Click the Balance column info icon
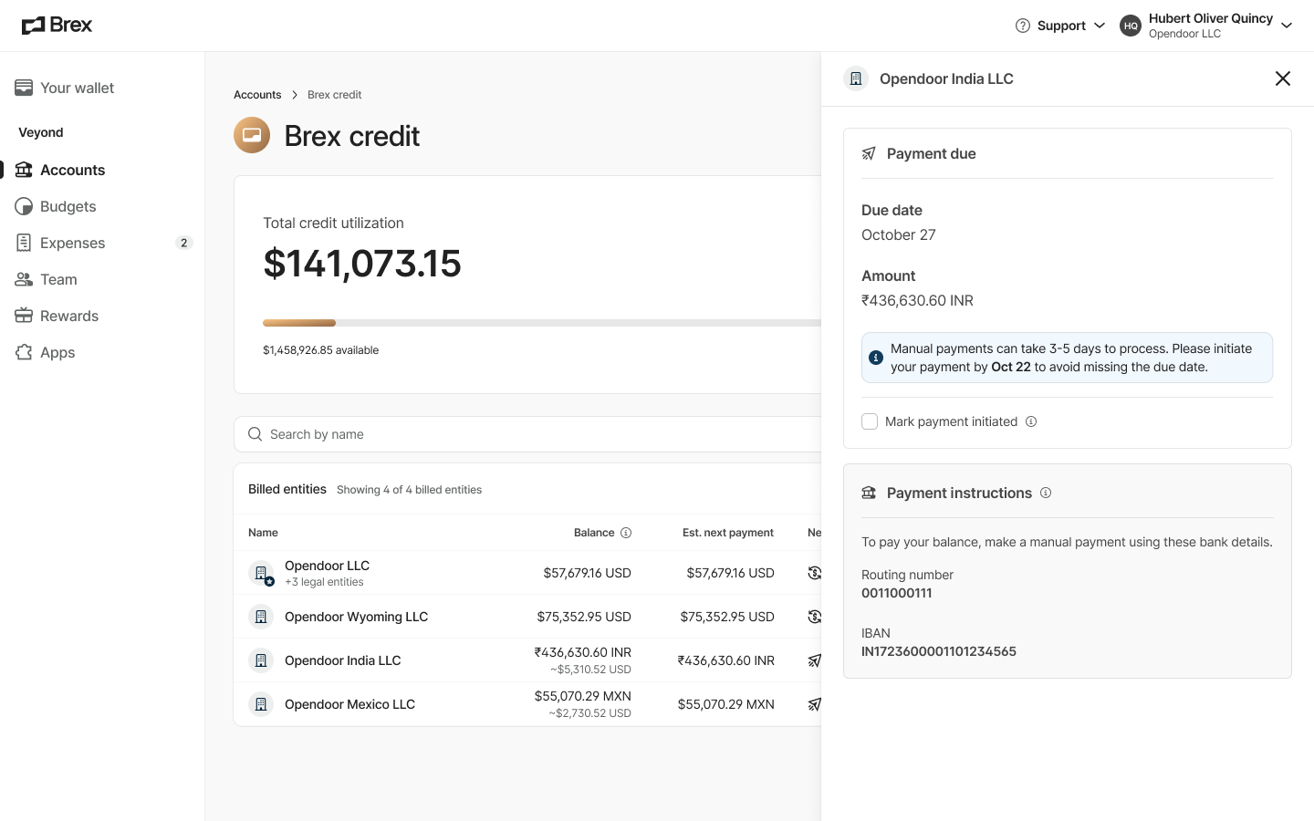The image size is (1314, 821). point(626,533)
